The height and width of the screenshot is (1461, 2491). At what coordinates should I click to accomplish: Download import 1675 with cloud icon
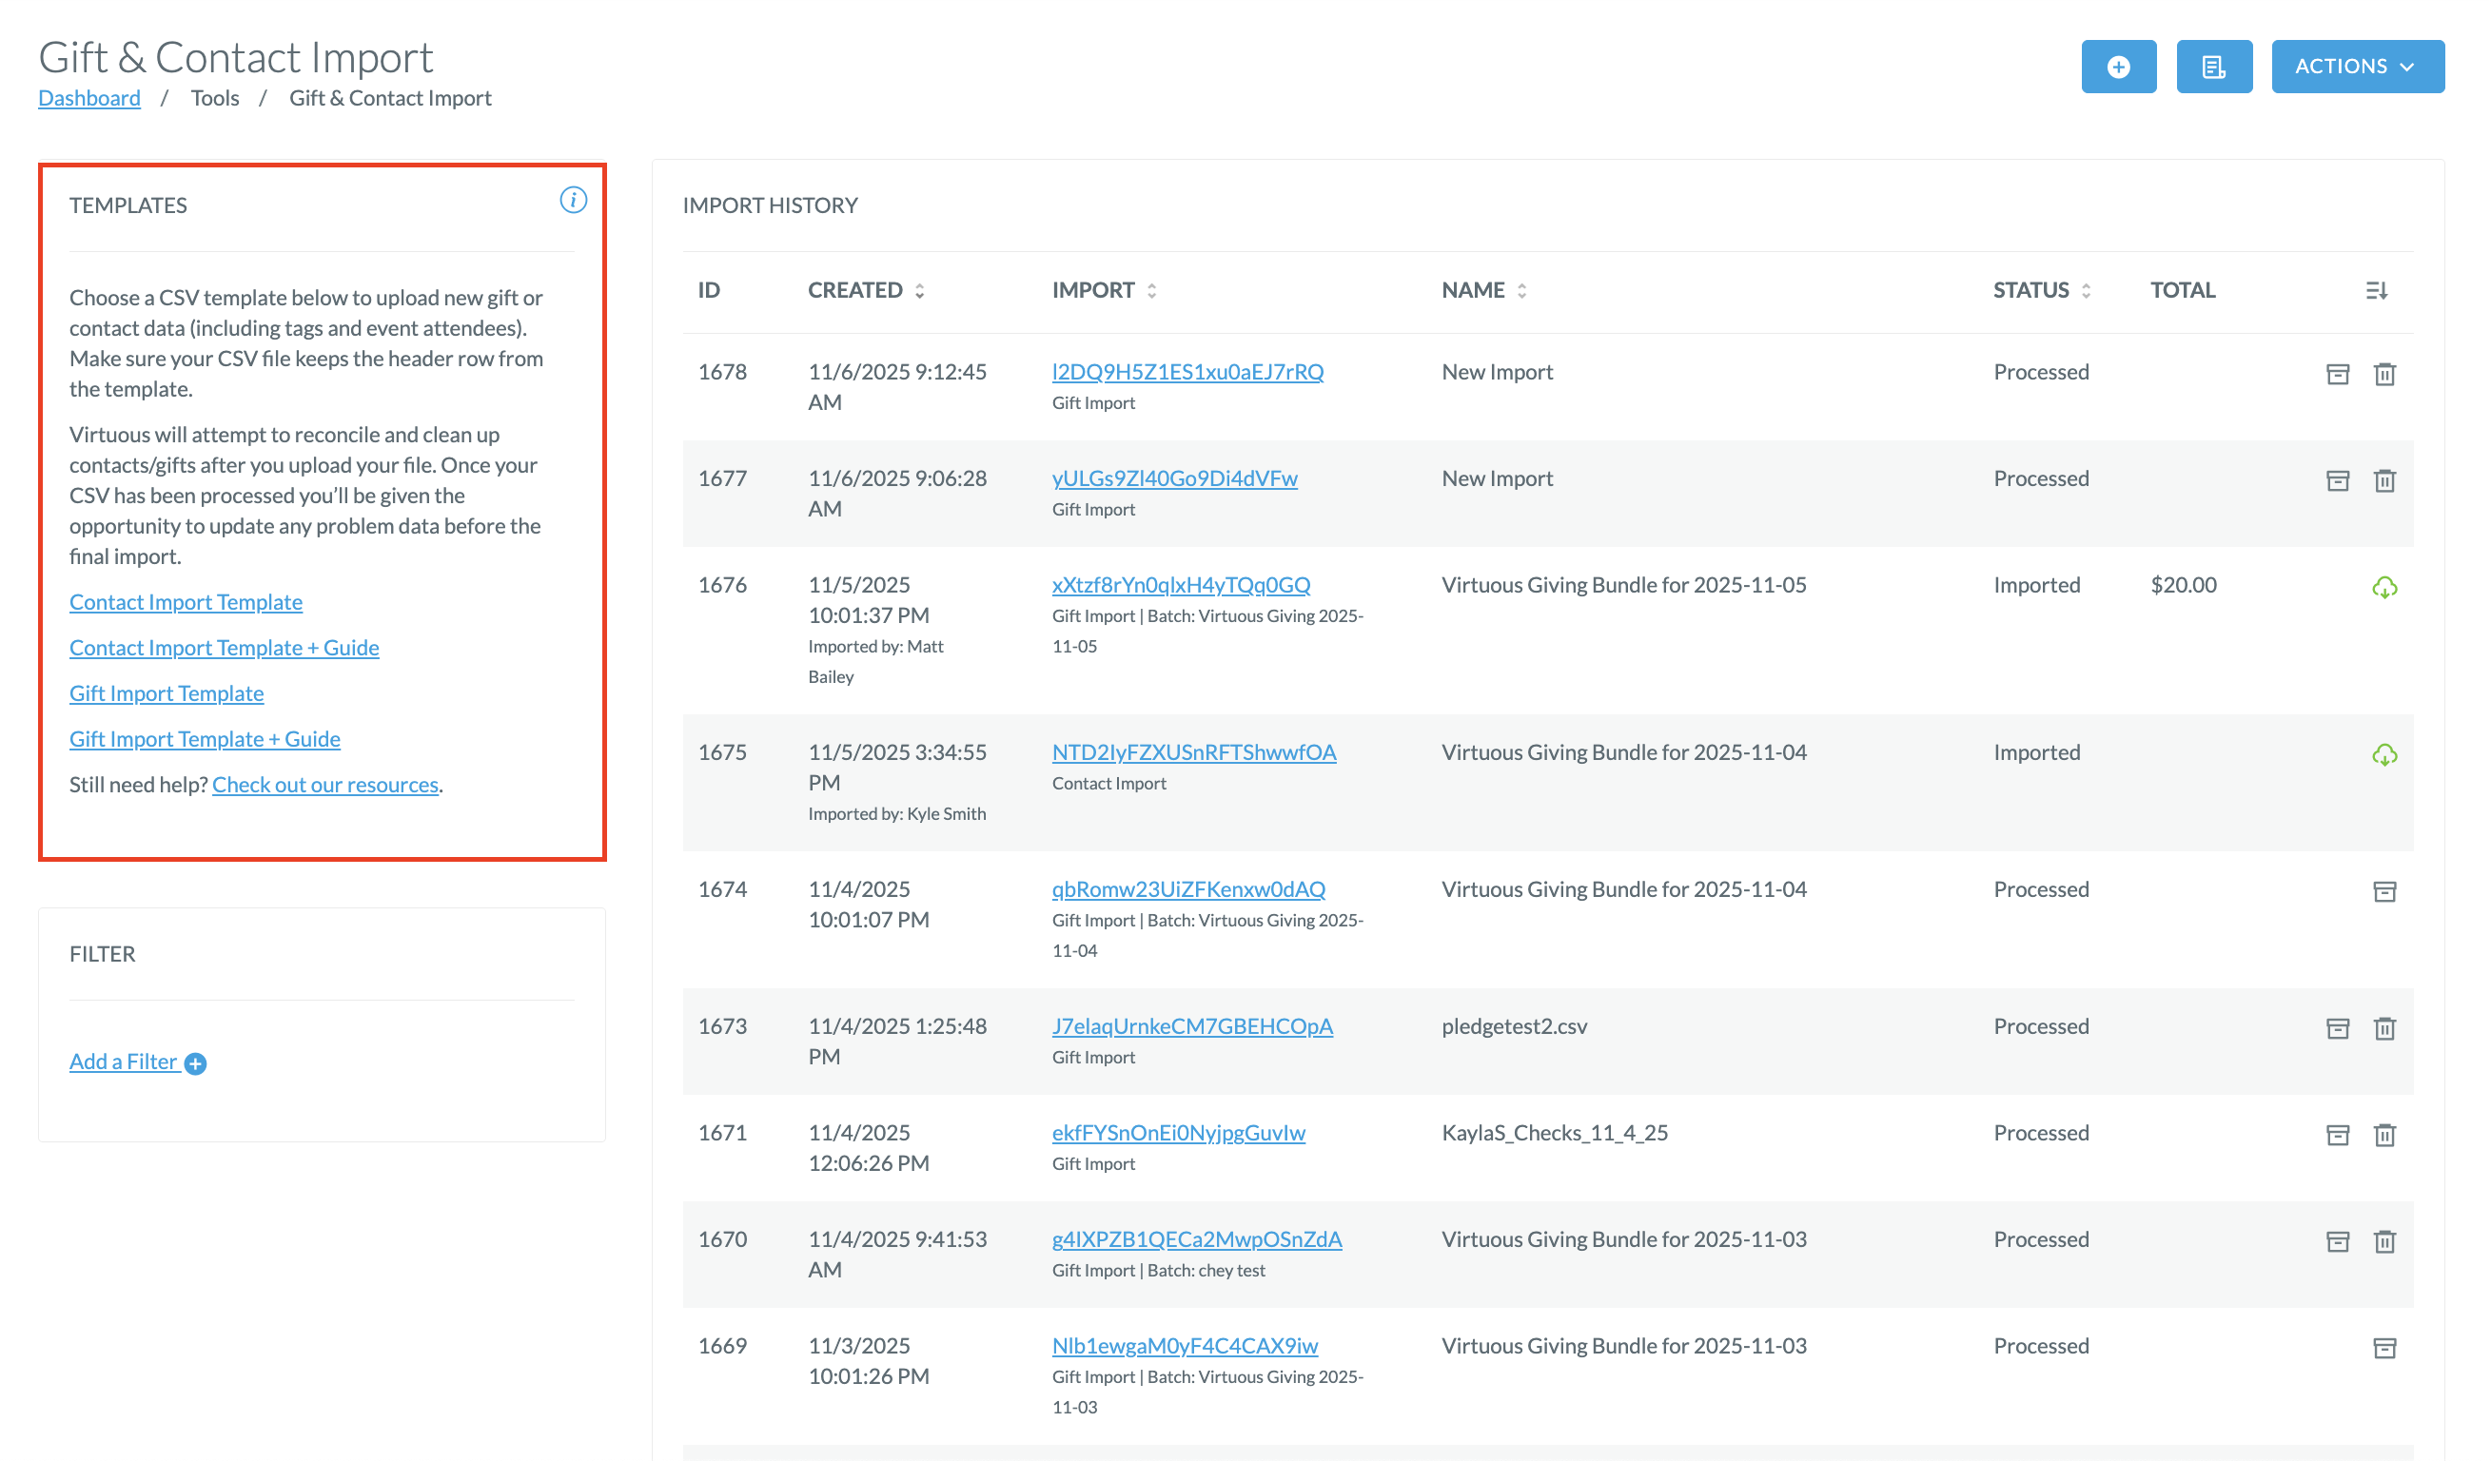tap(2384, 755)
